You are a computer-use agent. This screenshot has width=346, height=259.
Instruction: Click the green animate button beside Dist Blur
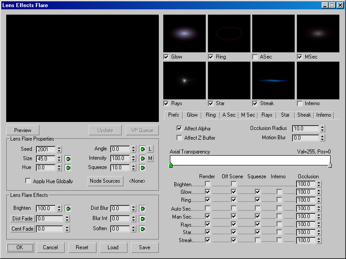(142, 208)
